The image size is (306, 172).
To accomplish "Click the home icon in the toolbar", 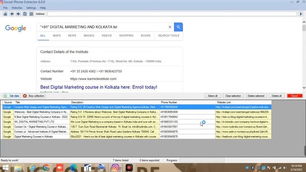I will tap(5, 14).
